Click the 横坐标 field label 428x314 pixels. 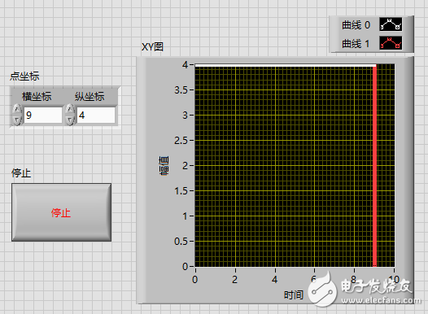tap(37, 97)
